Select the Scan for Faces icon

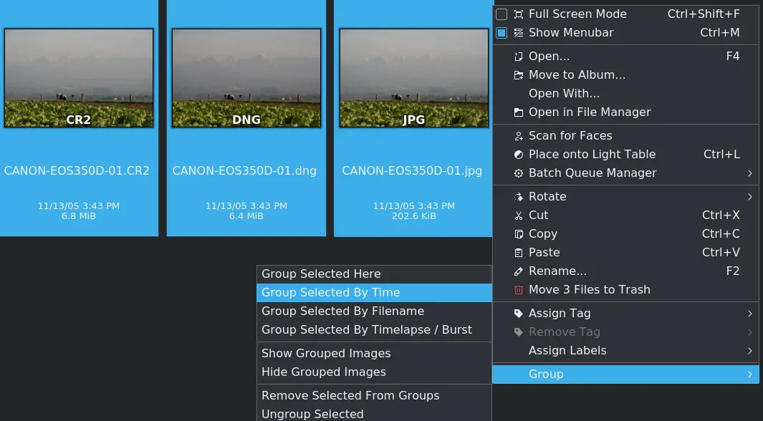[518, 135]
